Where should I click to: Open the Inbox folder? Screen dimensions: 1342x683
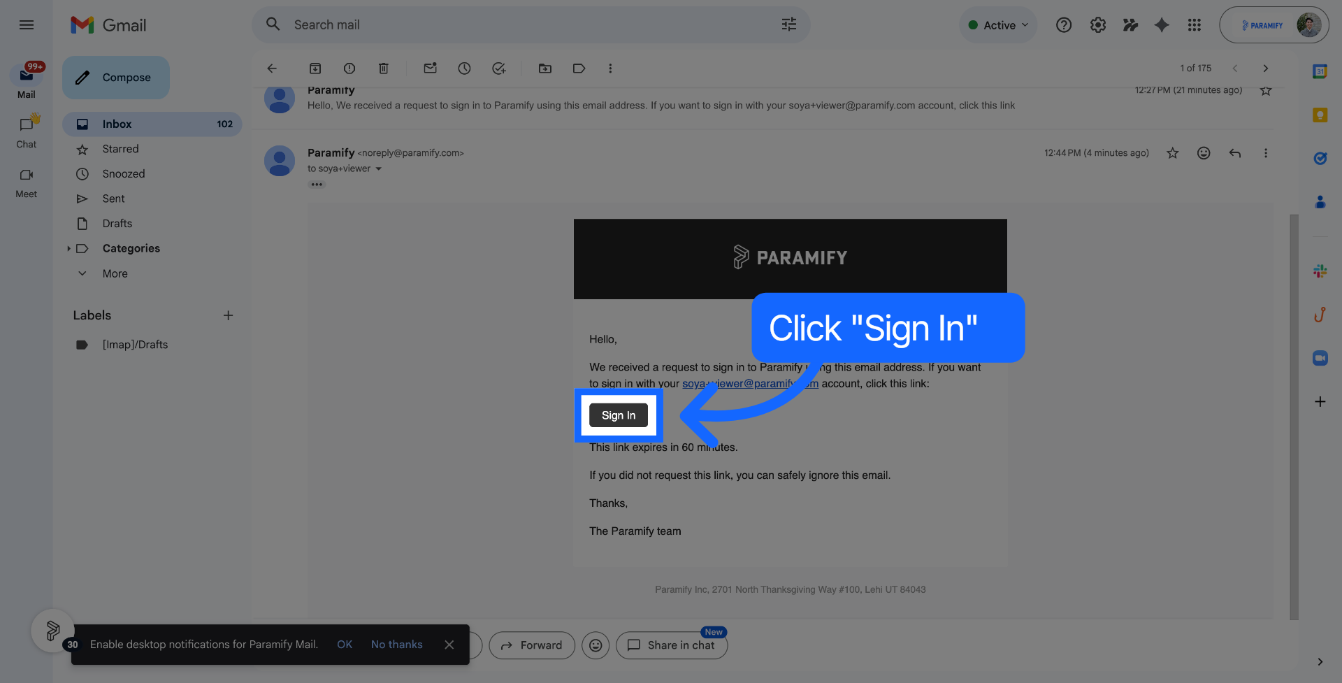coord(152,124)
